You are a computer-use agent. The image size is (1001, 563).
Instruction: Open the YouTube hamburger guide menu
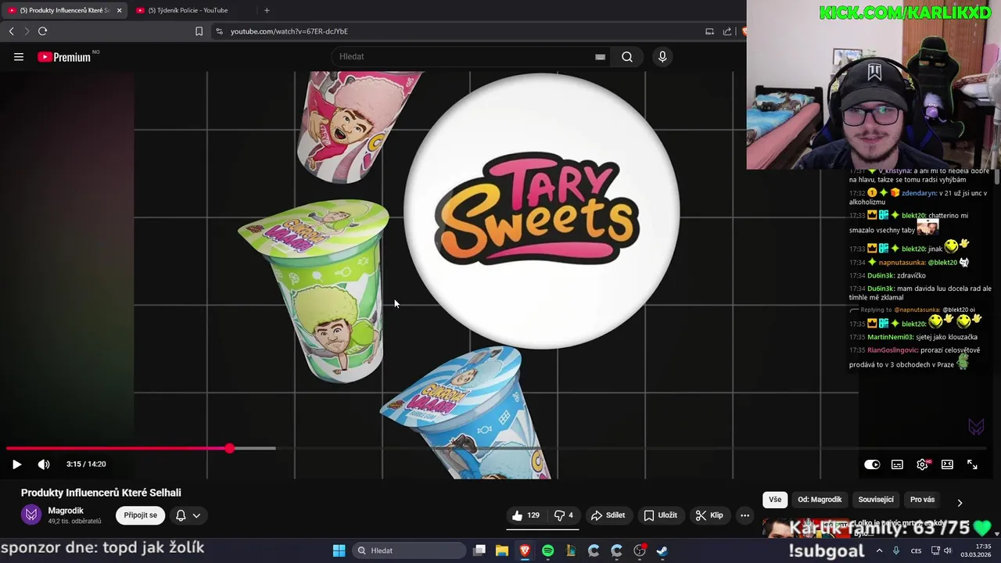[19, 56]
